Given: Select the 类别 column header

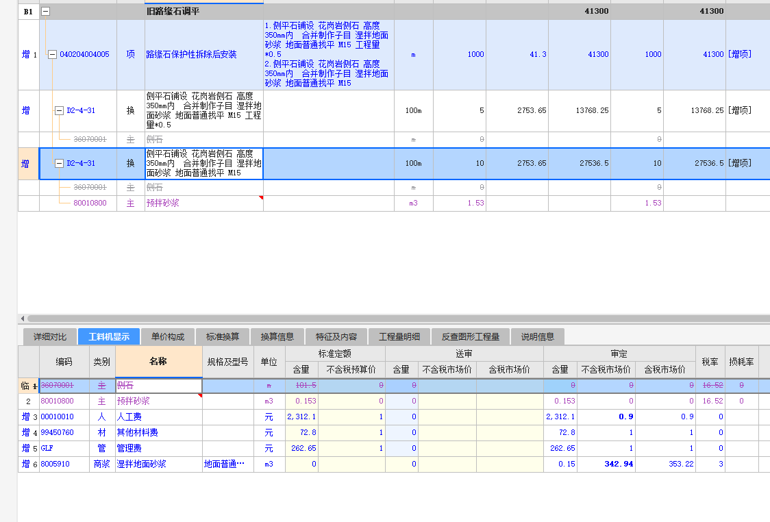Looking at the screenshot, I should pos(102,362).
